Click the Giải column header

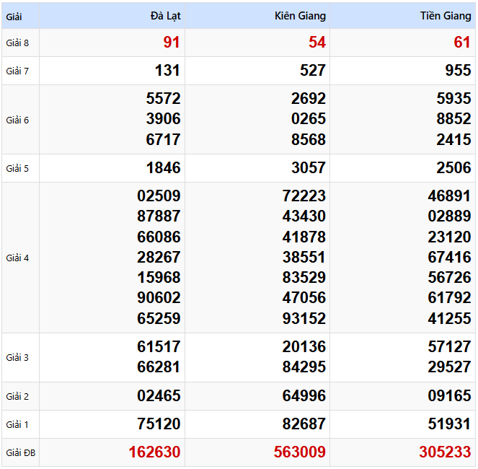(13, 16)
